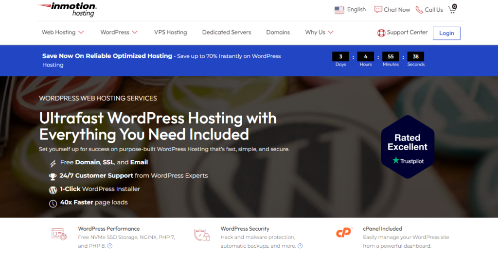Click the countdown Hours box

(366, 56)
